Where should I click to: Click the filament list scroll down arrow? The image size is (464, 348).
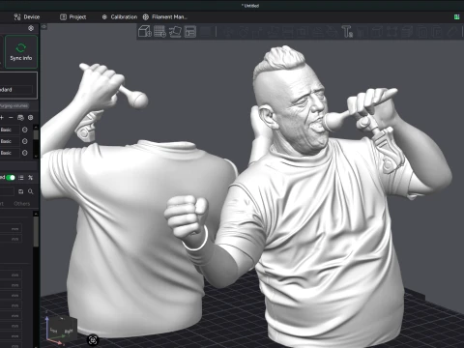pyautogui.click(x=36, y=156)
